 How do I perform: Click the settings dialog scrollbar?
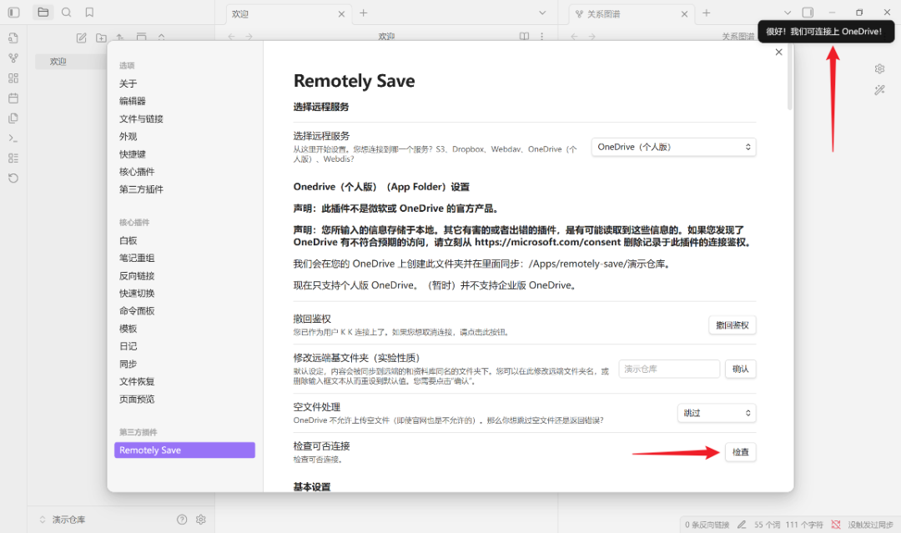point(790,77)
